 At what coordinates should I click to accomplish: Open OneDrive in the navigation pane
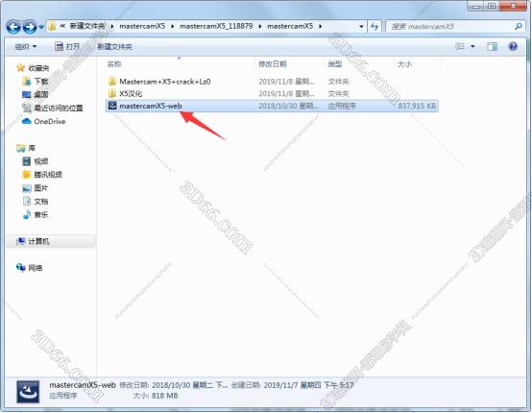tap(50, 121)
